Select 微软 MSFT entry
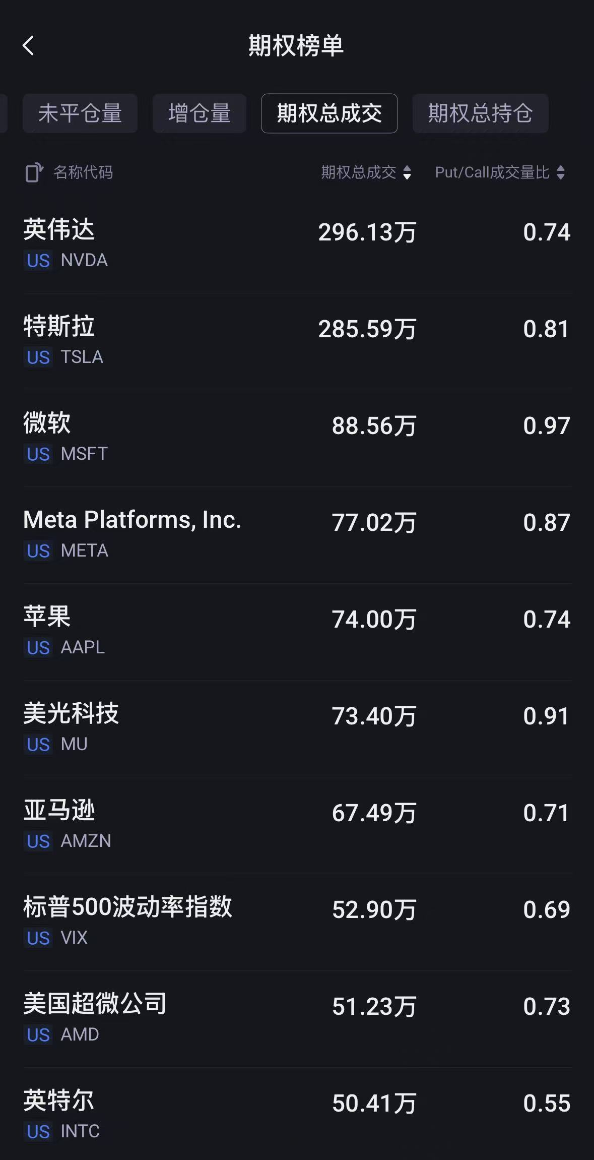Viewport: 594px width, 1160px height. pyautogui.click(x=297, y=438)
